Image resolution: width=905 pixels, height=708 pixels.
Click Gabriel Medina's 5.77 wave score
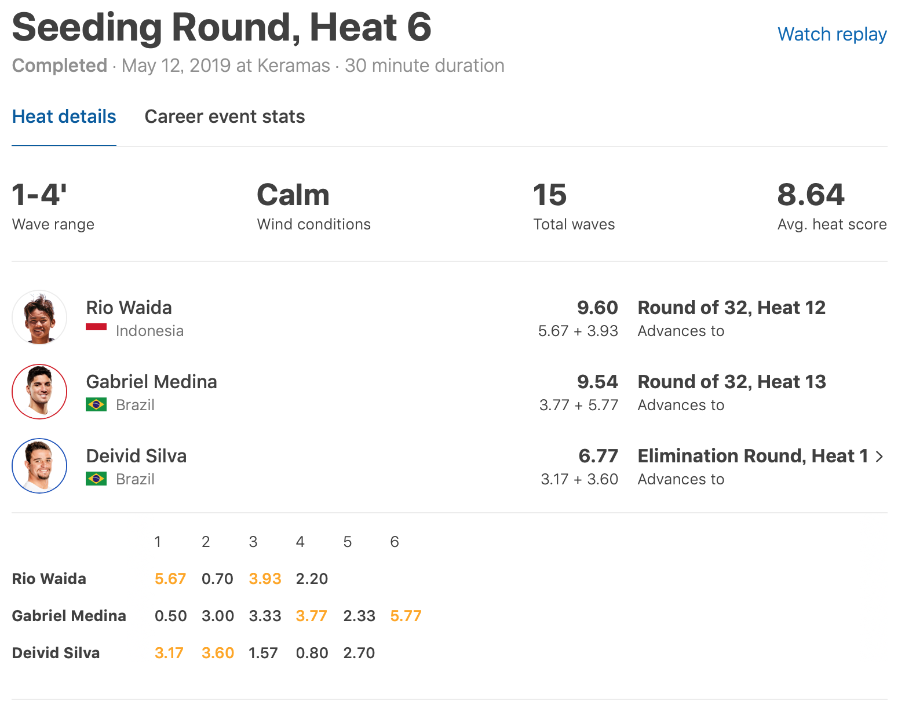click(406, 616)
